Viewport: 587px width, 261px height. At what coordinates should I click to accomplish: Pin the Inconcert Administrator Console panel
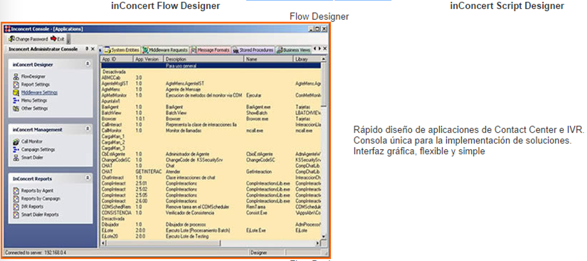(x=87, y=49)
